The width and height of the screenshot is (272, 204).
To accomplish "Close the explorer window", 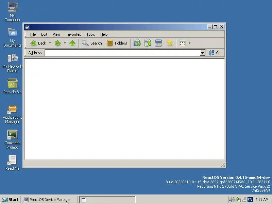I will [222, 27].
